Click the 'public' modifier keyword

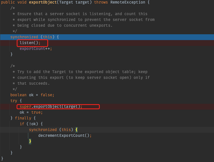(x=8, y=2)
